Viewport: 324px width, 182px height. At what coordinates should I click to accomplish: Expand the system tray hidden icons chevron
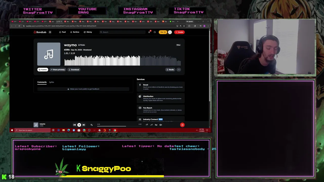click(197, 130)
